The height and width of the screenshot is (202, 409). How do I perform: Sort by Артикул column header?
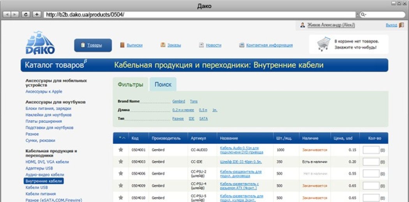(198, 138)
